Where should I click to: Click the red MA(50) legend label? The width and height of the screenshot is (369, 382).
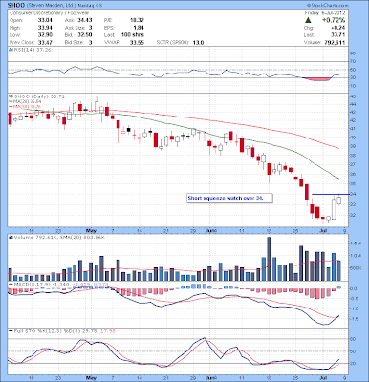26,106
